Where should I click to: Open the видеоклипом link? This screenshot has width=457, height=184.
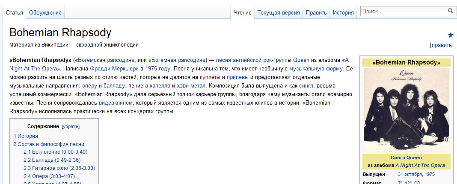click(x=116, y=103)
